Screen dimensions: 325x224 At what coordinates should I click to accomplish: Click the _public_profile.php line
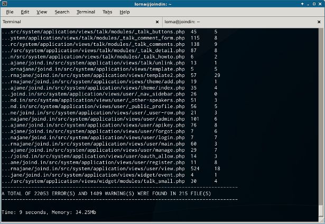pyautogui.click(x=109, y=106)
